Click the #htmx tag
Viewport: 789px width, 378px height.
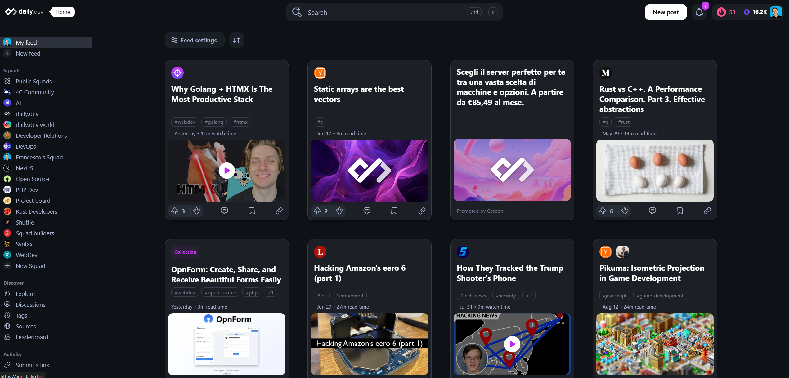coord(240,122)
